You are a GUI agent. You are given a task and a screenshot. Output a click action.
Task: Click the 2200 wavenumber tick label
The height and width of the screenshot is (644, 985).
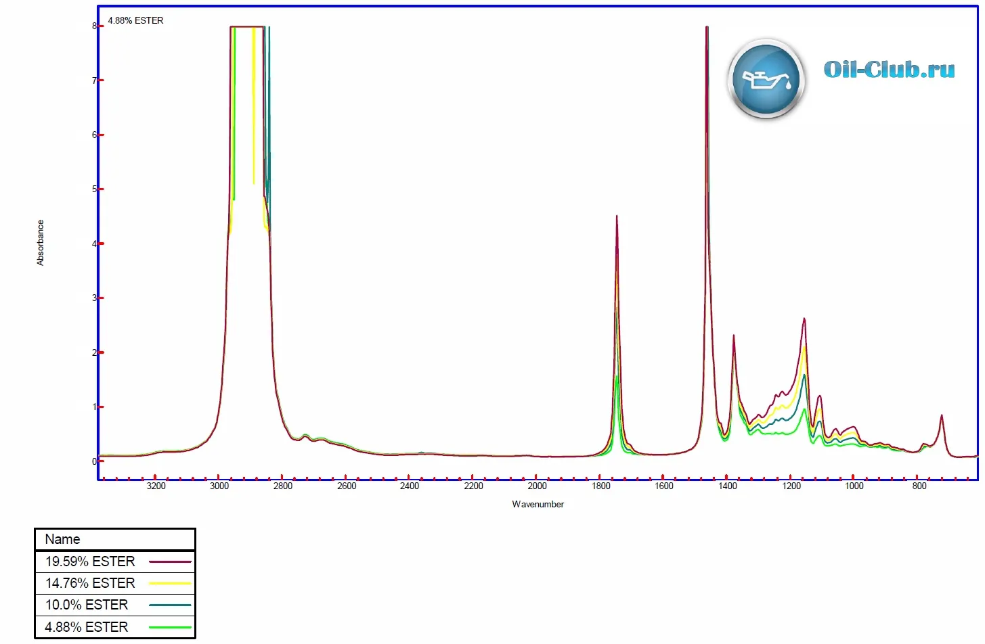(x=474, y=486)
